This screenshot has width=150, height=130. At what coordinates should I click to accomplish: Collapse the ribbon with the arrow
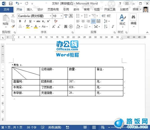tap(147, 32)
